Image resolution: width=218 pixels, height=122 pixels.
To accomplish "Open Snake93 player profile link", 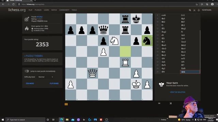I will tap(39, 30).
